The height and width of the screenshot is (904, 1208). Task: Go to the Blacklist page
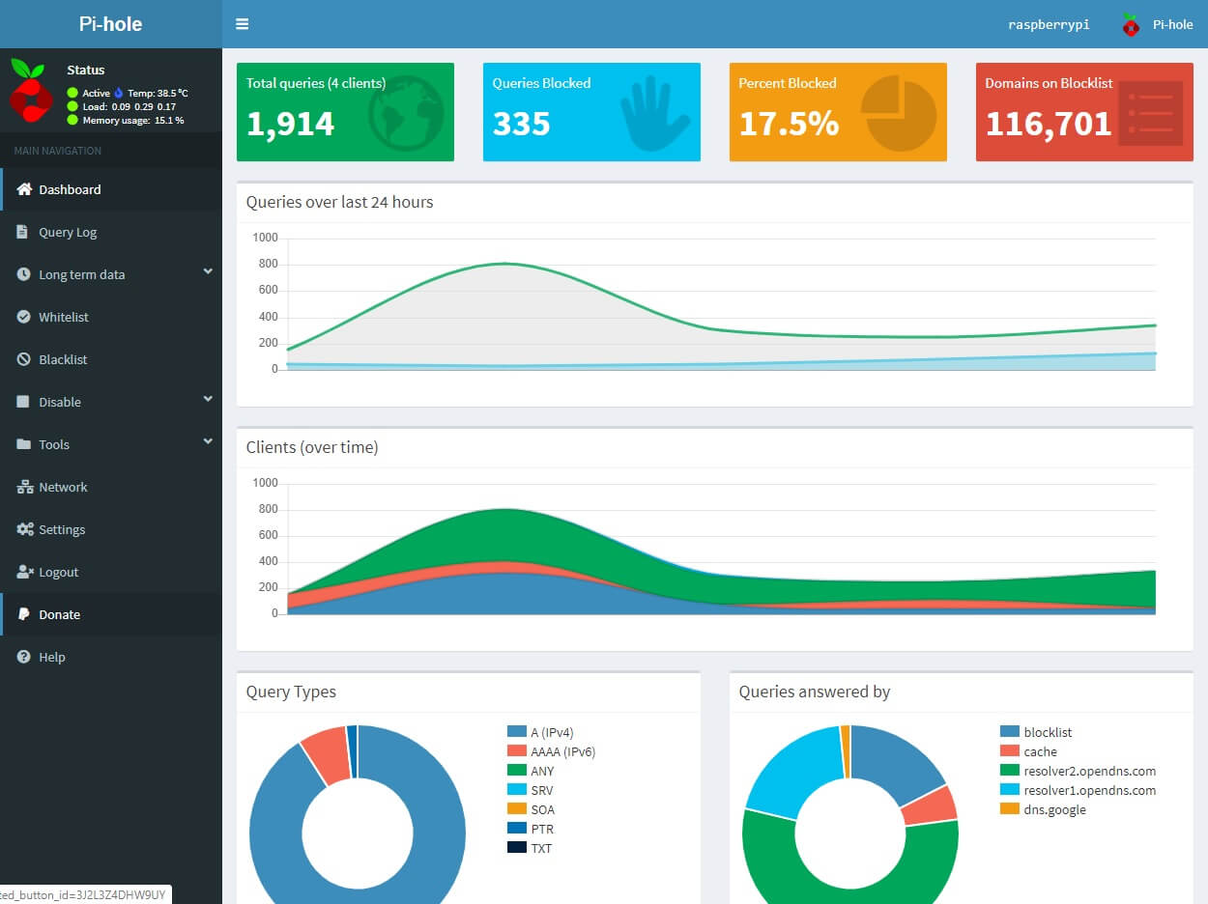click(111, 359)
